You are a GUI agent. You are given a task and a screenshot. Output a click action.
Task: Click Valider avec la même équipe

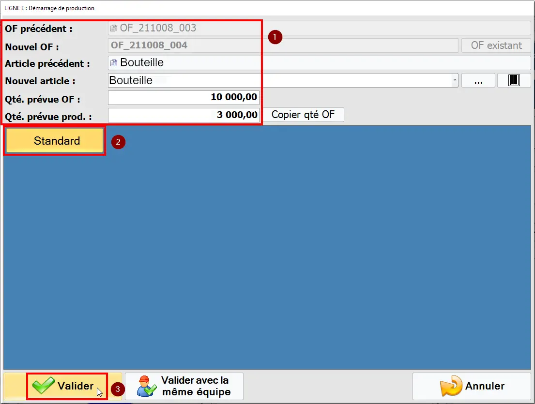(184, 386)
